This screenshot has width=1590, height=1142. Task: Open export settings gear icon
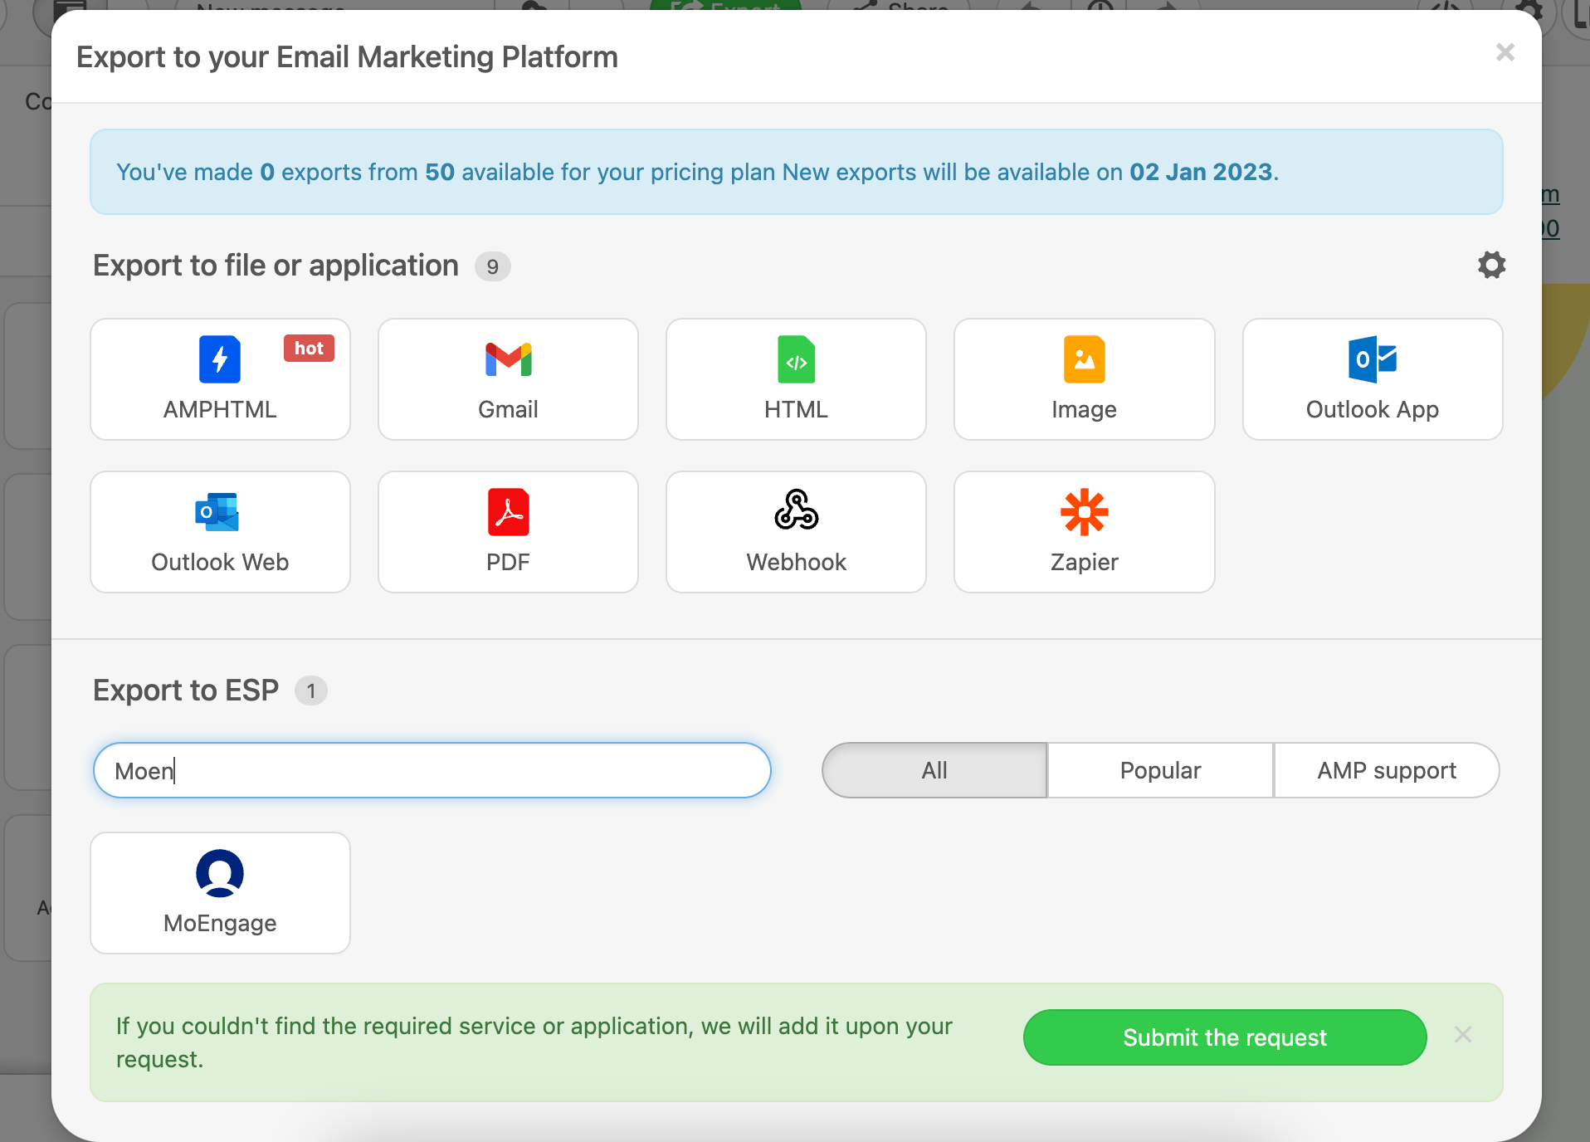(x=1491, y=265)
